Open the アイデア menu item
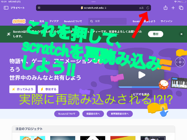This screenshot has width=187, height=140. (x=54, y=21)
